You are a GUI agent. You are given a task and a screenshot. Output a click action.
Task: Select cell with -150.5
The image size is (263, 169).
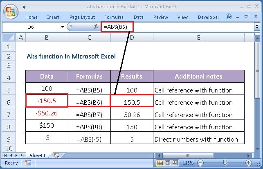click(47, 101)
